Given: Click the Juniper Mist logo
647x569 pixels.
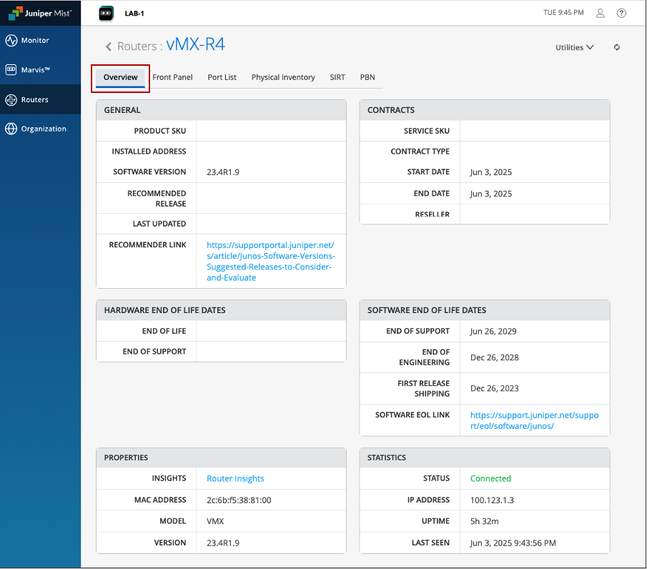Looking at the screenshot, I should click(x=40, y=12).
